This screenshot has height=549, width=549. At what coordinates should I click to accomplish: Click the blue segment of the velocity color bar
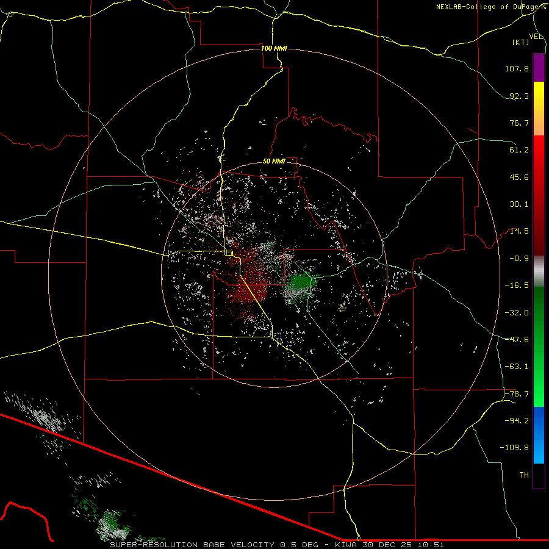click(539, 435)
